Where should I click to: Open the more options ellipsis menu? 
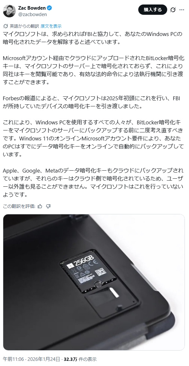182,10
